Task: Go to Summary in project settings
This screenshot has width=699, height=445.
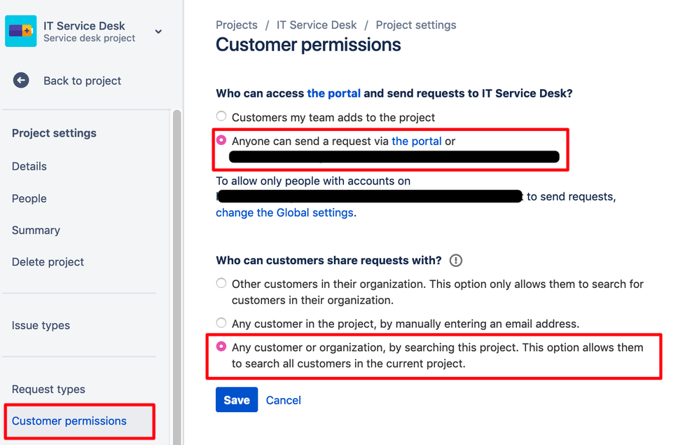Action: pyautogui.click(x=36, y=230)
